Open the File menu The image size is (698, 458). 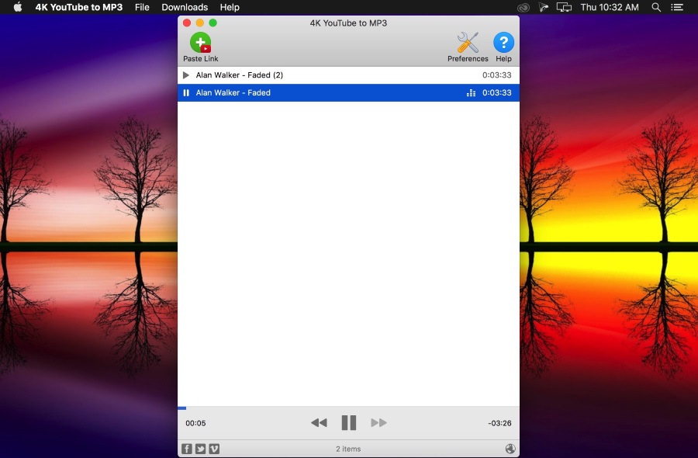click(x=142, y=7)
